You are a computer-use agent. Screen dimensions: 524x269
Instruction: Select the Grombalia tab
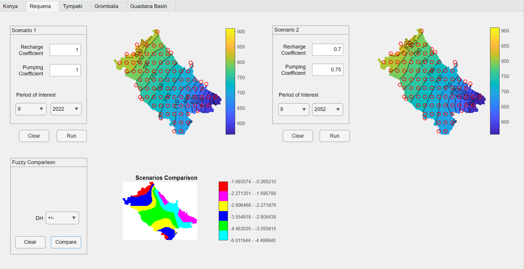pos(106,6)
